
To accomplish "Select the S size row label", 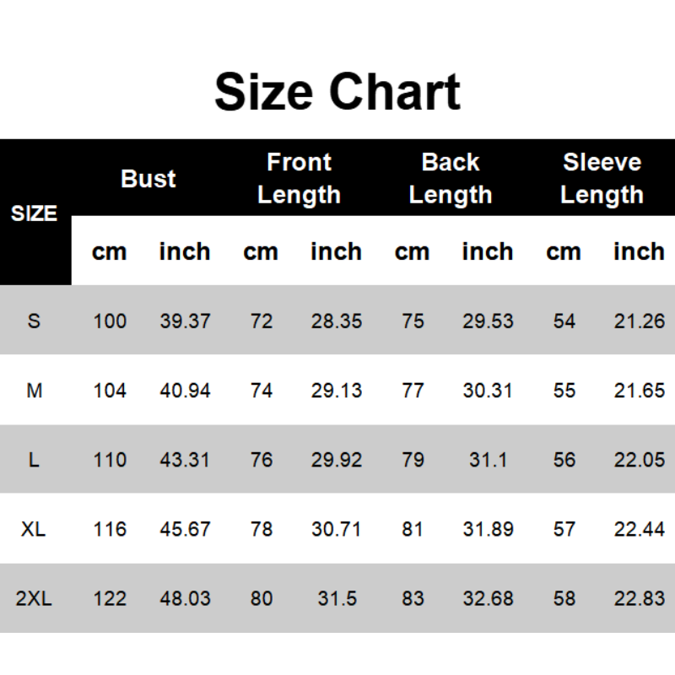I will [x=34, y=321].
